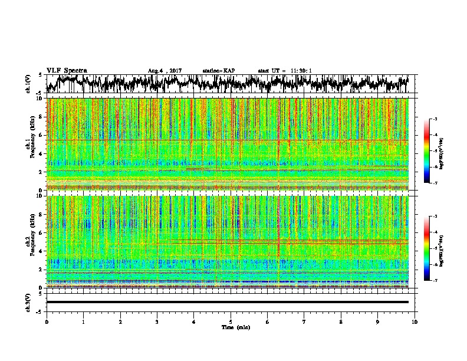This screenshot has width=467, height=361.
Task: Click the "10" kHz tick on ch.1 frequency axis
Action: coord(40,99)
